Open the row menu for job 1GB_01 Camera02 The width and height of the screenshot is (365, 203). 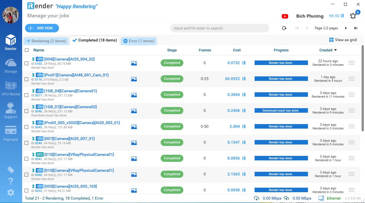click(x=351, y=110)
